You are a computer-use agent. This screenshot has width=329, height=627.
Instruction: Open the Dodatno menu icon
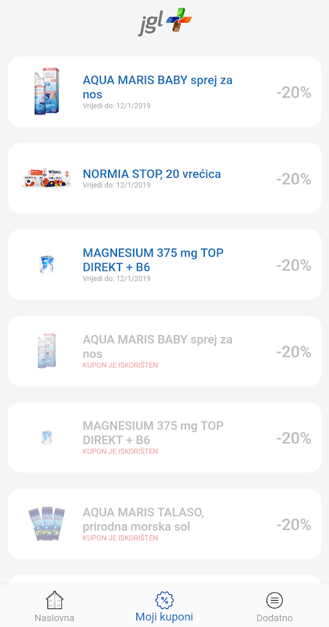(274, 600)
